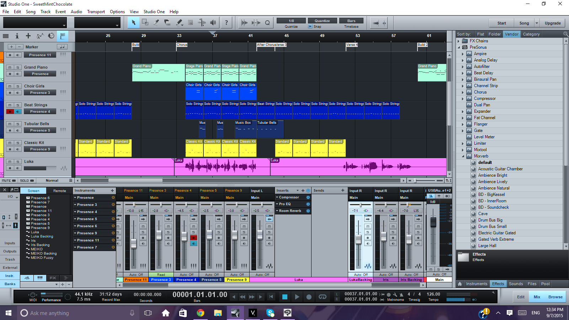
Task: Solo the Choir Girls track
Action: pyautogui.click(x=17, y=86)
